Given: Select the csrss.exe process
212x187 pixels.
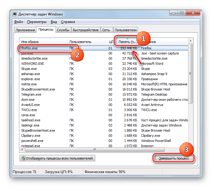Looking at the screenshot, I should coord(104,115).
